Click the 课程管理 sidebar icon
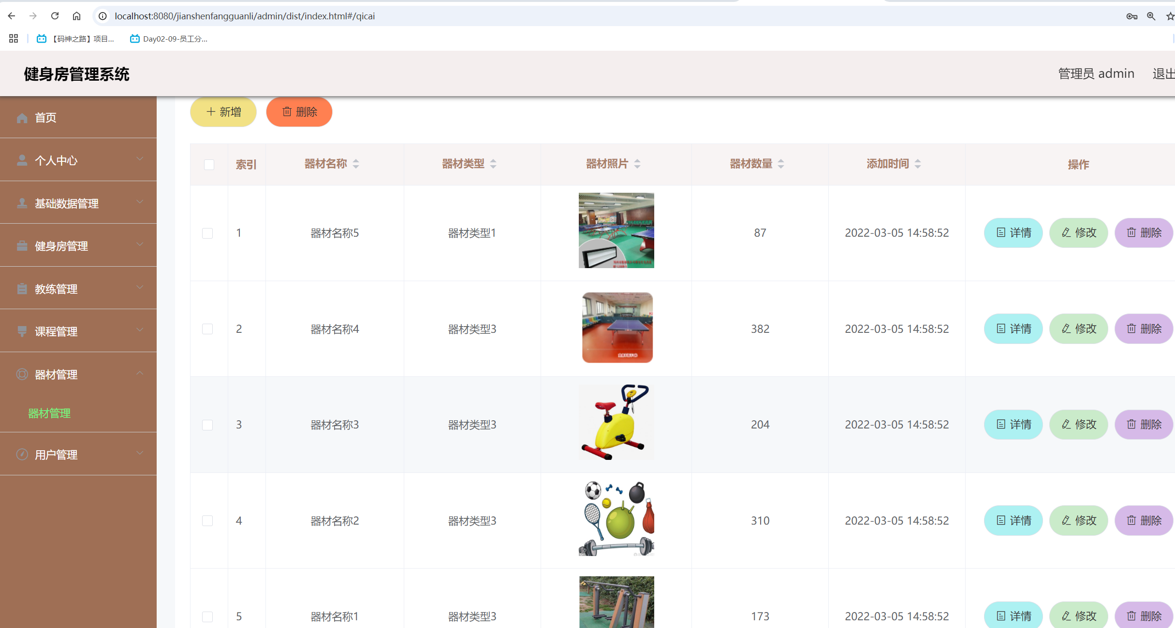Screen dimensions: 1175x628 pyautogui.click(x=22, y=331)
